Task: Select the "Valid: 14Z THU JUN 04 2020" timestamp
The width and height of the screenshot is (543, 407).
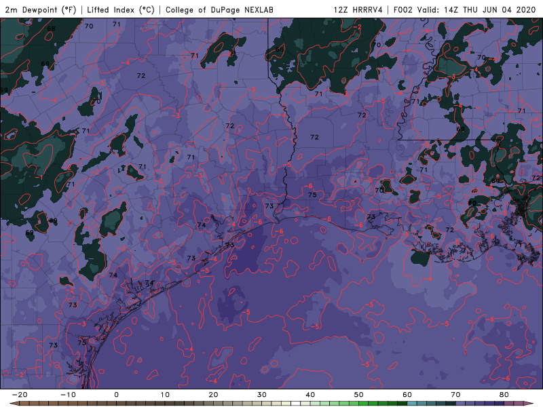Action: [476, 9]
